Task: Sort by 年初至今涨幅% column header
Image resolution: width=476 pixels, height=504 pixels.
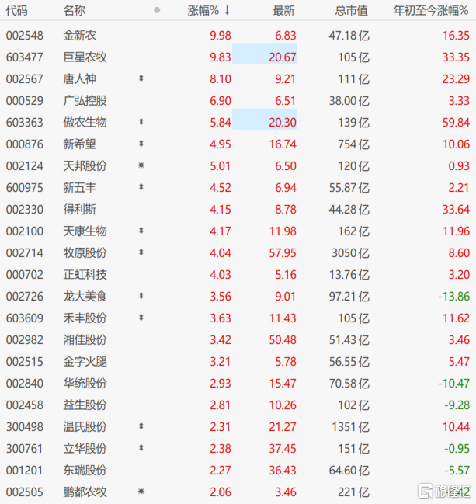Action: point(431,11)
